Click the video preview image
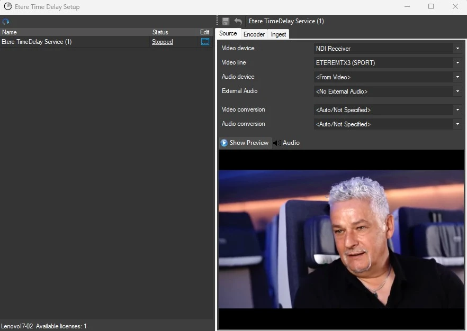The width and height of the screenshot is (467, 331). (x=340, y=239)
